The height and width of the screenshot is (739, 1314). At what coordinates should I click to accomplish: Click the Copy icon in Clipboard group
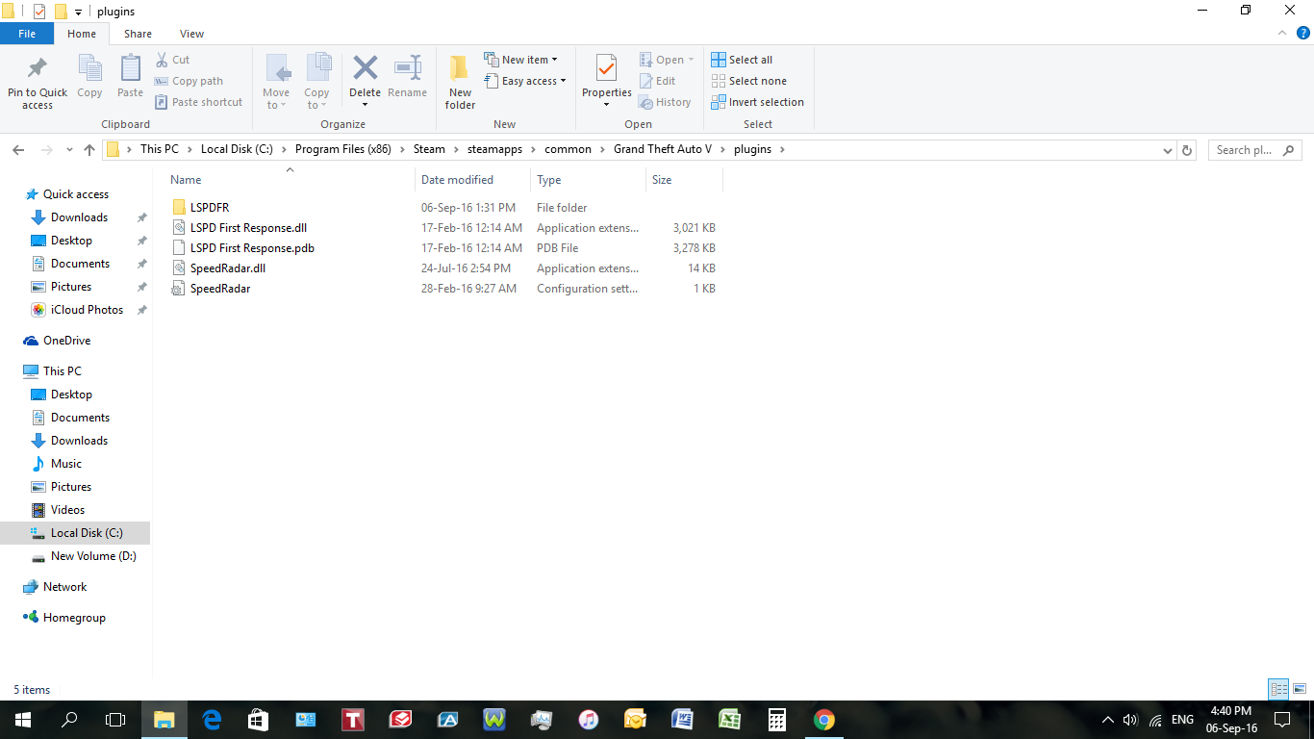(89, 69)
